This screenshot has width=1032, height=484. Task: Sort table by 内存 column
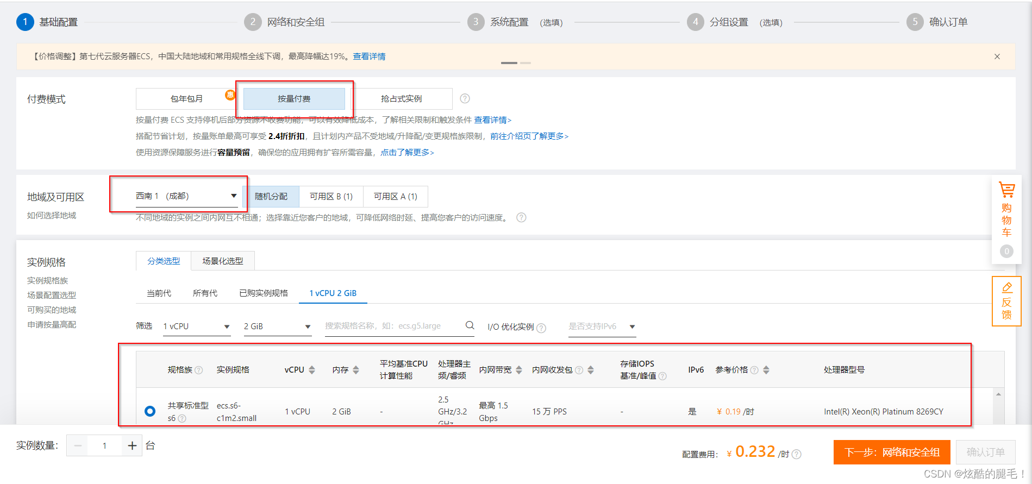point(356,370)
